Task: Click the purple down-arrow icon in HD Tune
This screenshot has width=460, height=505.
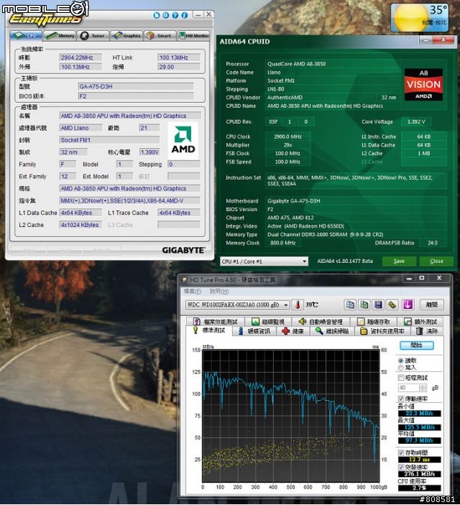Action: 408,305
